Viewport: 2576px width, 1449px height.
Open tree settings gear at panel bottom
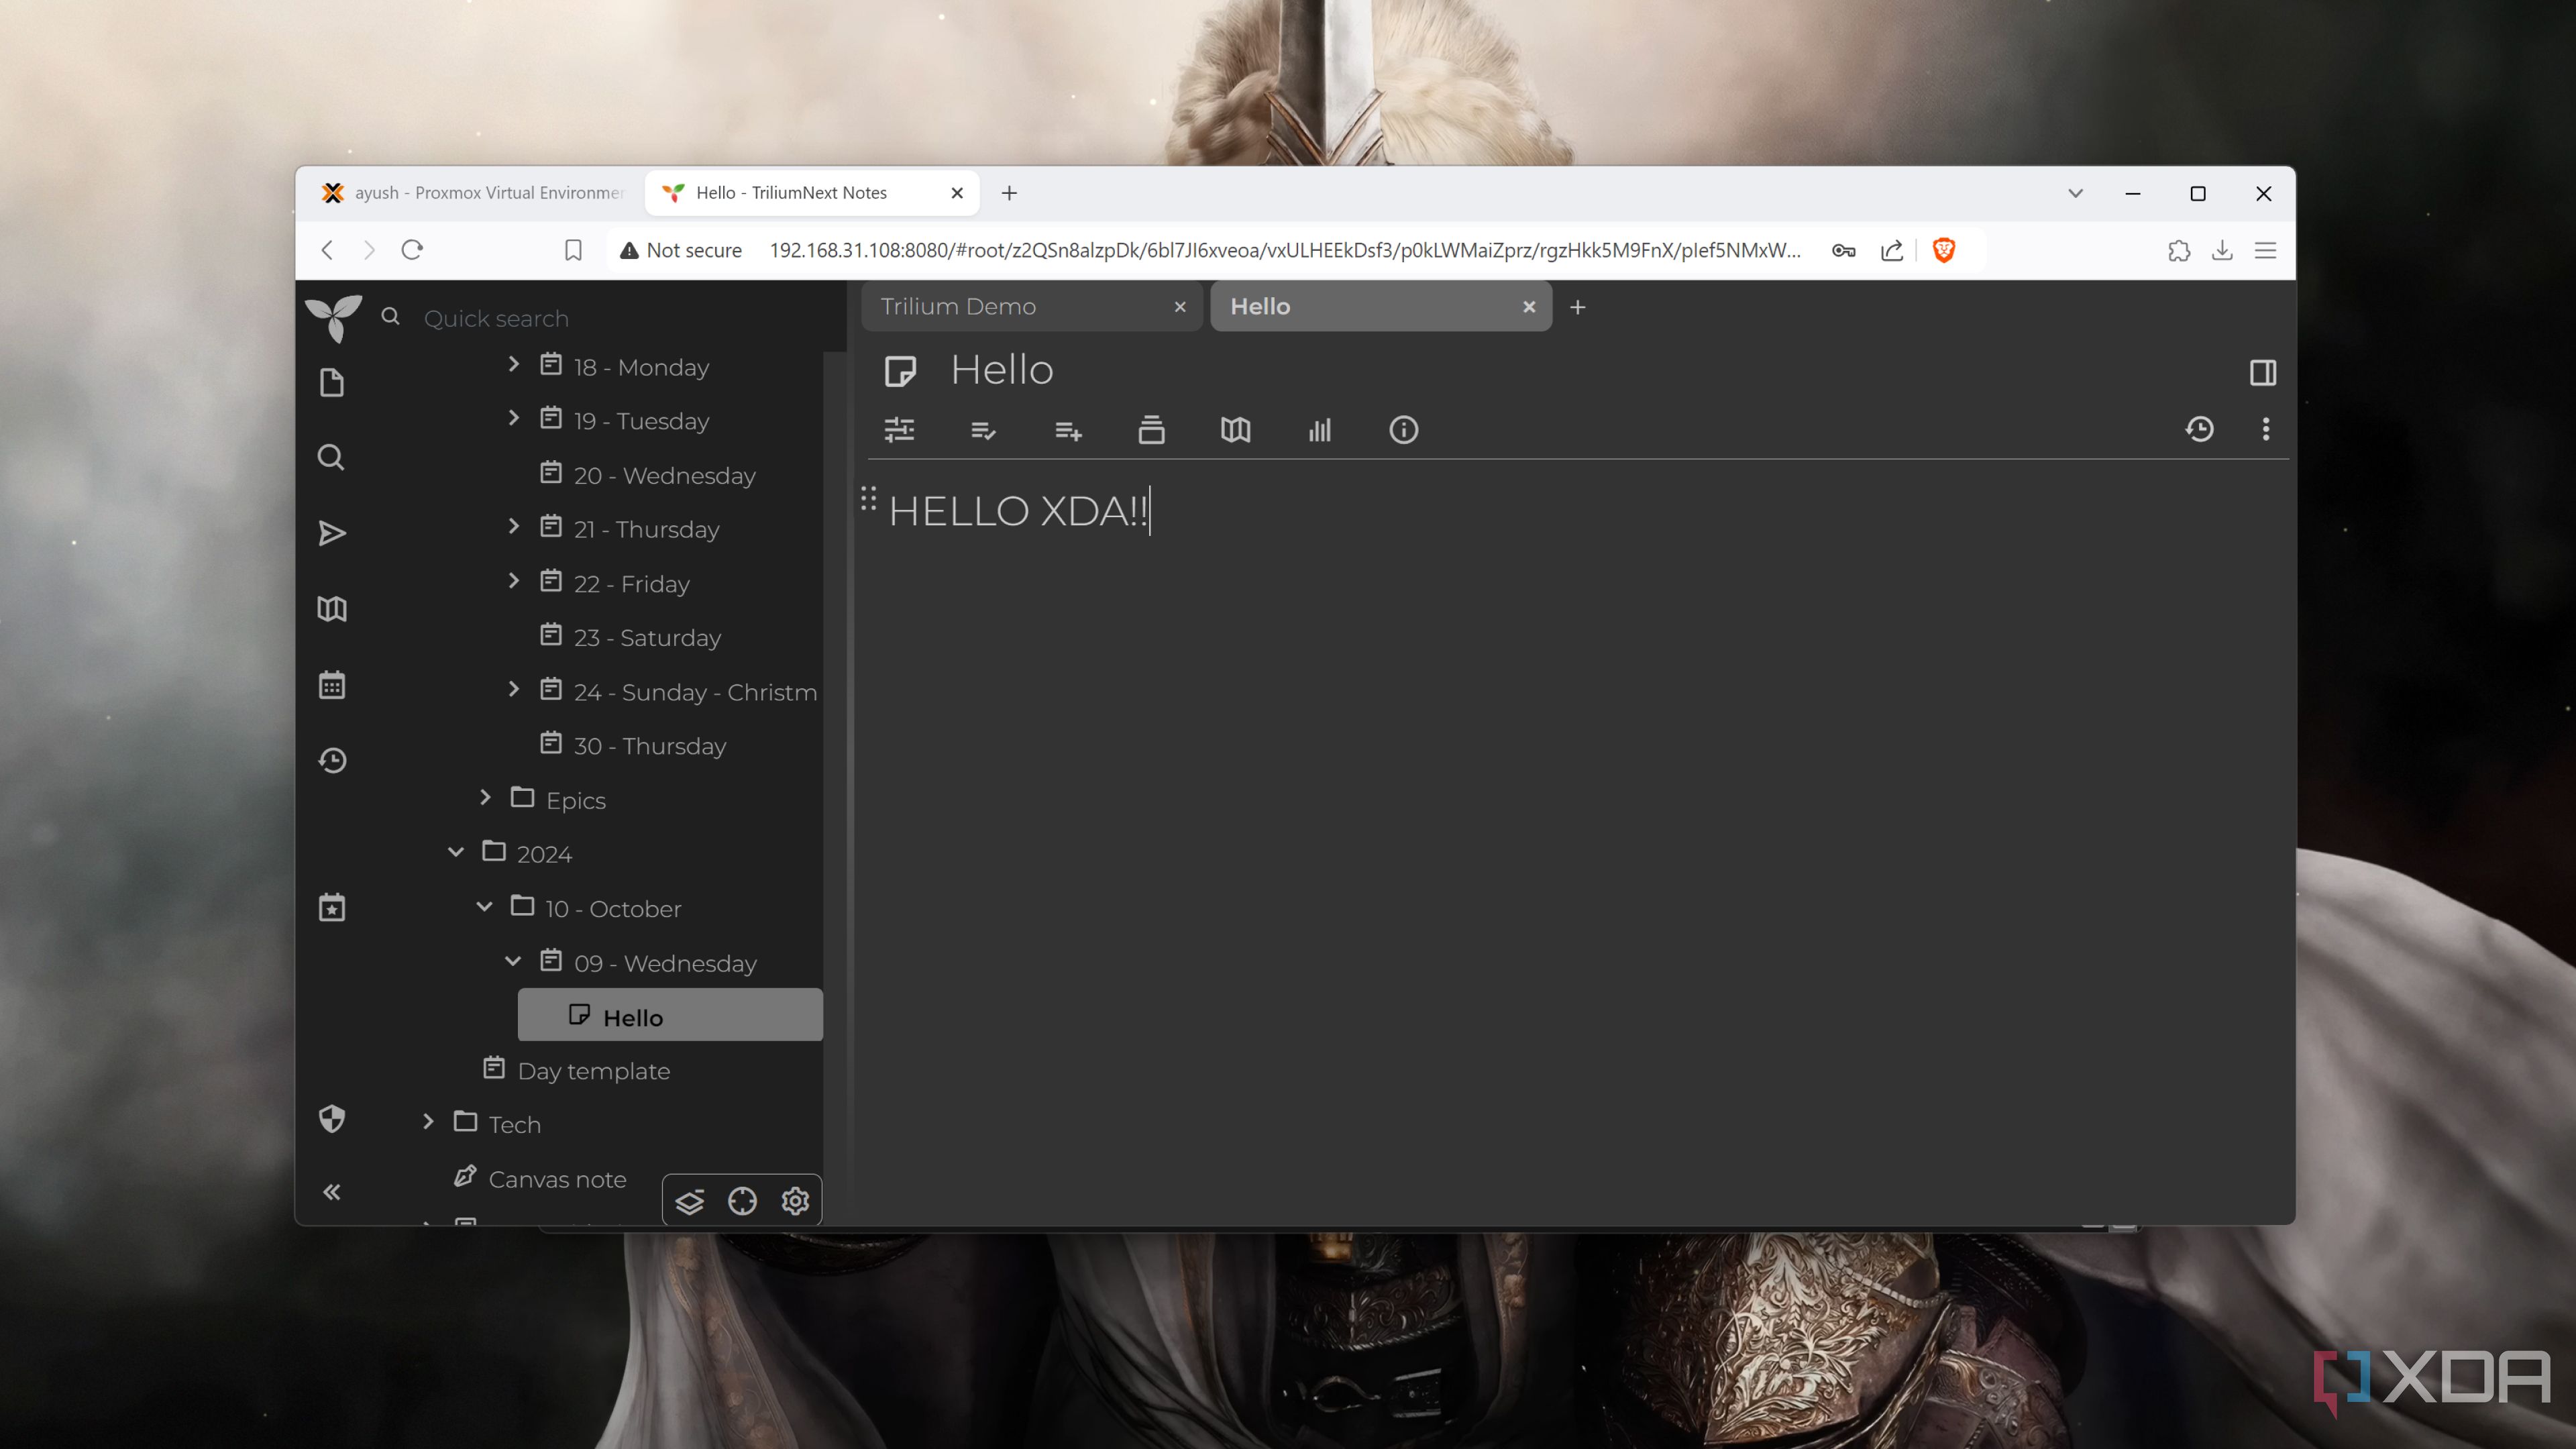795,1201
